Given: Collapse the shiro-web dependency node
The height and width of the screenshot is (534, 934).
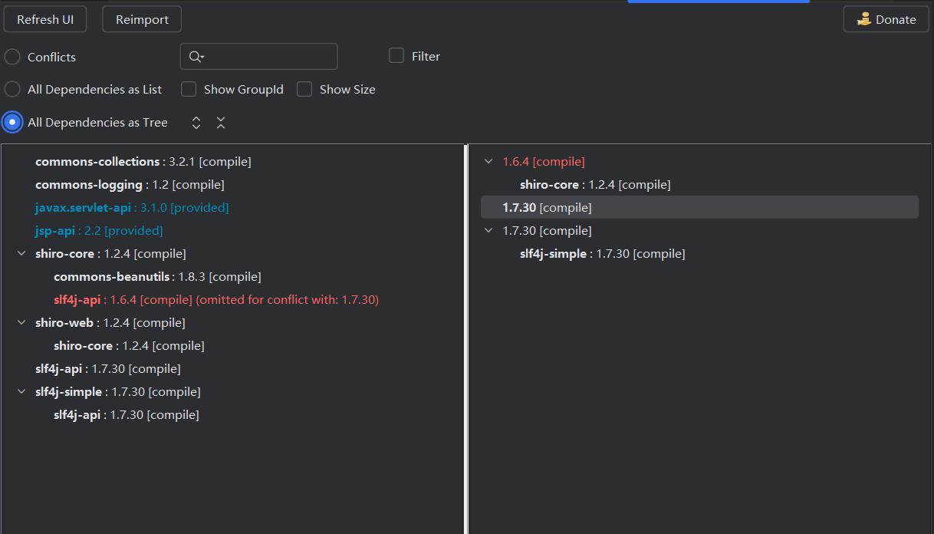Looking at the screenshot, I should click(21, 323).
